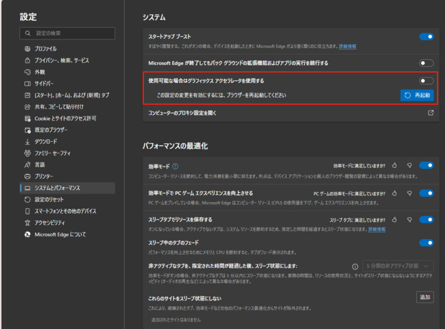This screenshot has width=445, height=329.
Task: Click the download arrow icon beside ダウンロード
Action: coord(27,141)
